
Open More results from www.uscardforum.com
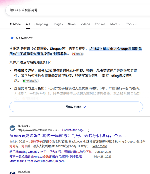(37, 161)
